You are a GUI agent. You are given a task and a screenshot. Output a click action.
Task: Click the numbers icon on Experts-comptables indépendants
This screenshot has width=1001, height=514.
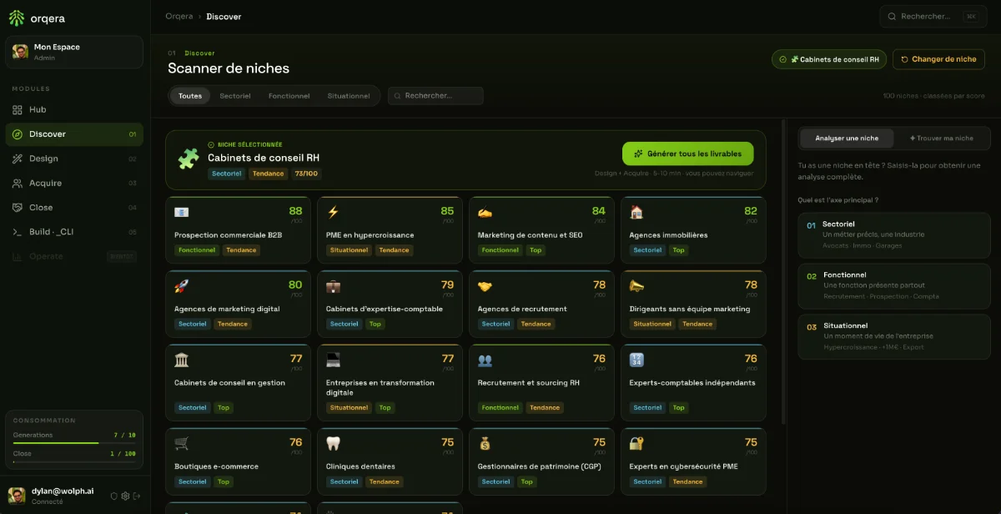636,360
